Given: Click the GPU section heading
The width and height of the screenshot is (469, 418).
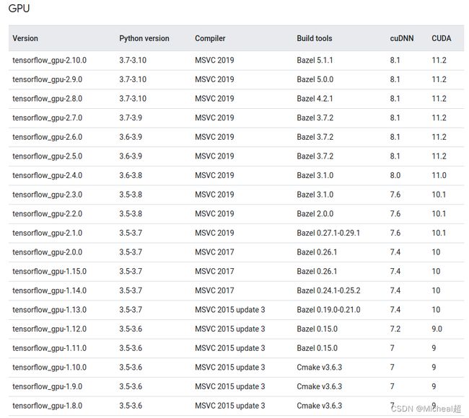Looking at the screenshot, I should 19,9.
